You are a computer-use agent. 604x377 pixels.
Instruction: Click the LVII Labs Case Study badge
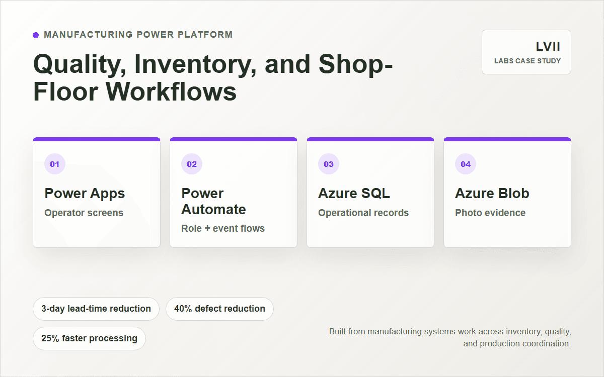(x=526, y=52)
